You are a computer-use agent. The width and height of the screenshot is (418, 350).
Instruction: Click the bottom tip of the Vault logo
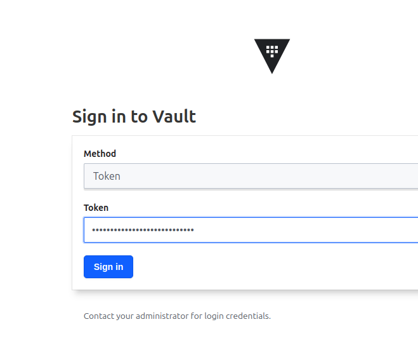tap(272, 71)
